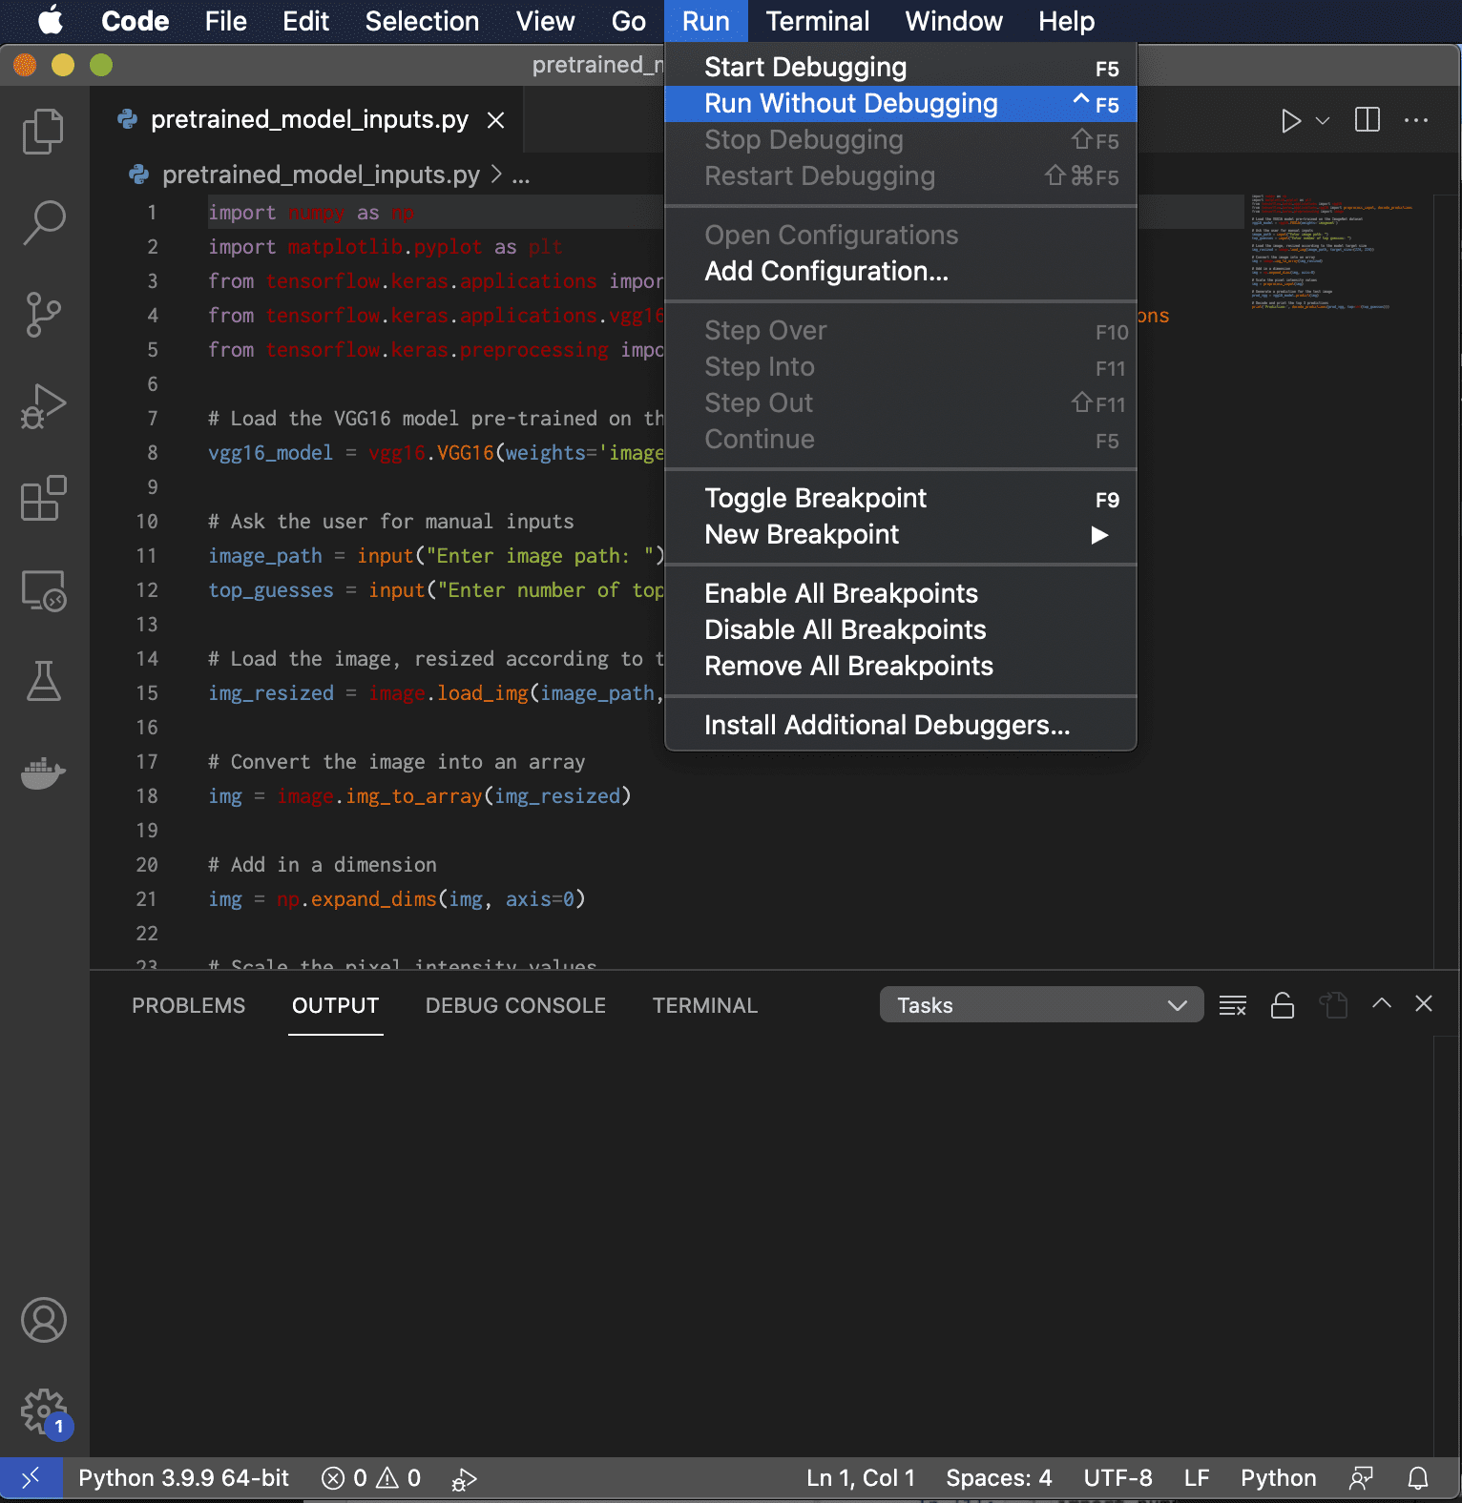Click the code minimap overview

1332,253
